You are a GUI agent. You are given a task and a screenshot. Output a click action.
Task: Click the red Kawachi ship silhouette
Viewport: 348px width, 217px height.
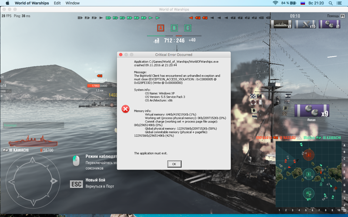pyautogui.click(x=33, y=141)
